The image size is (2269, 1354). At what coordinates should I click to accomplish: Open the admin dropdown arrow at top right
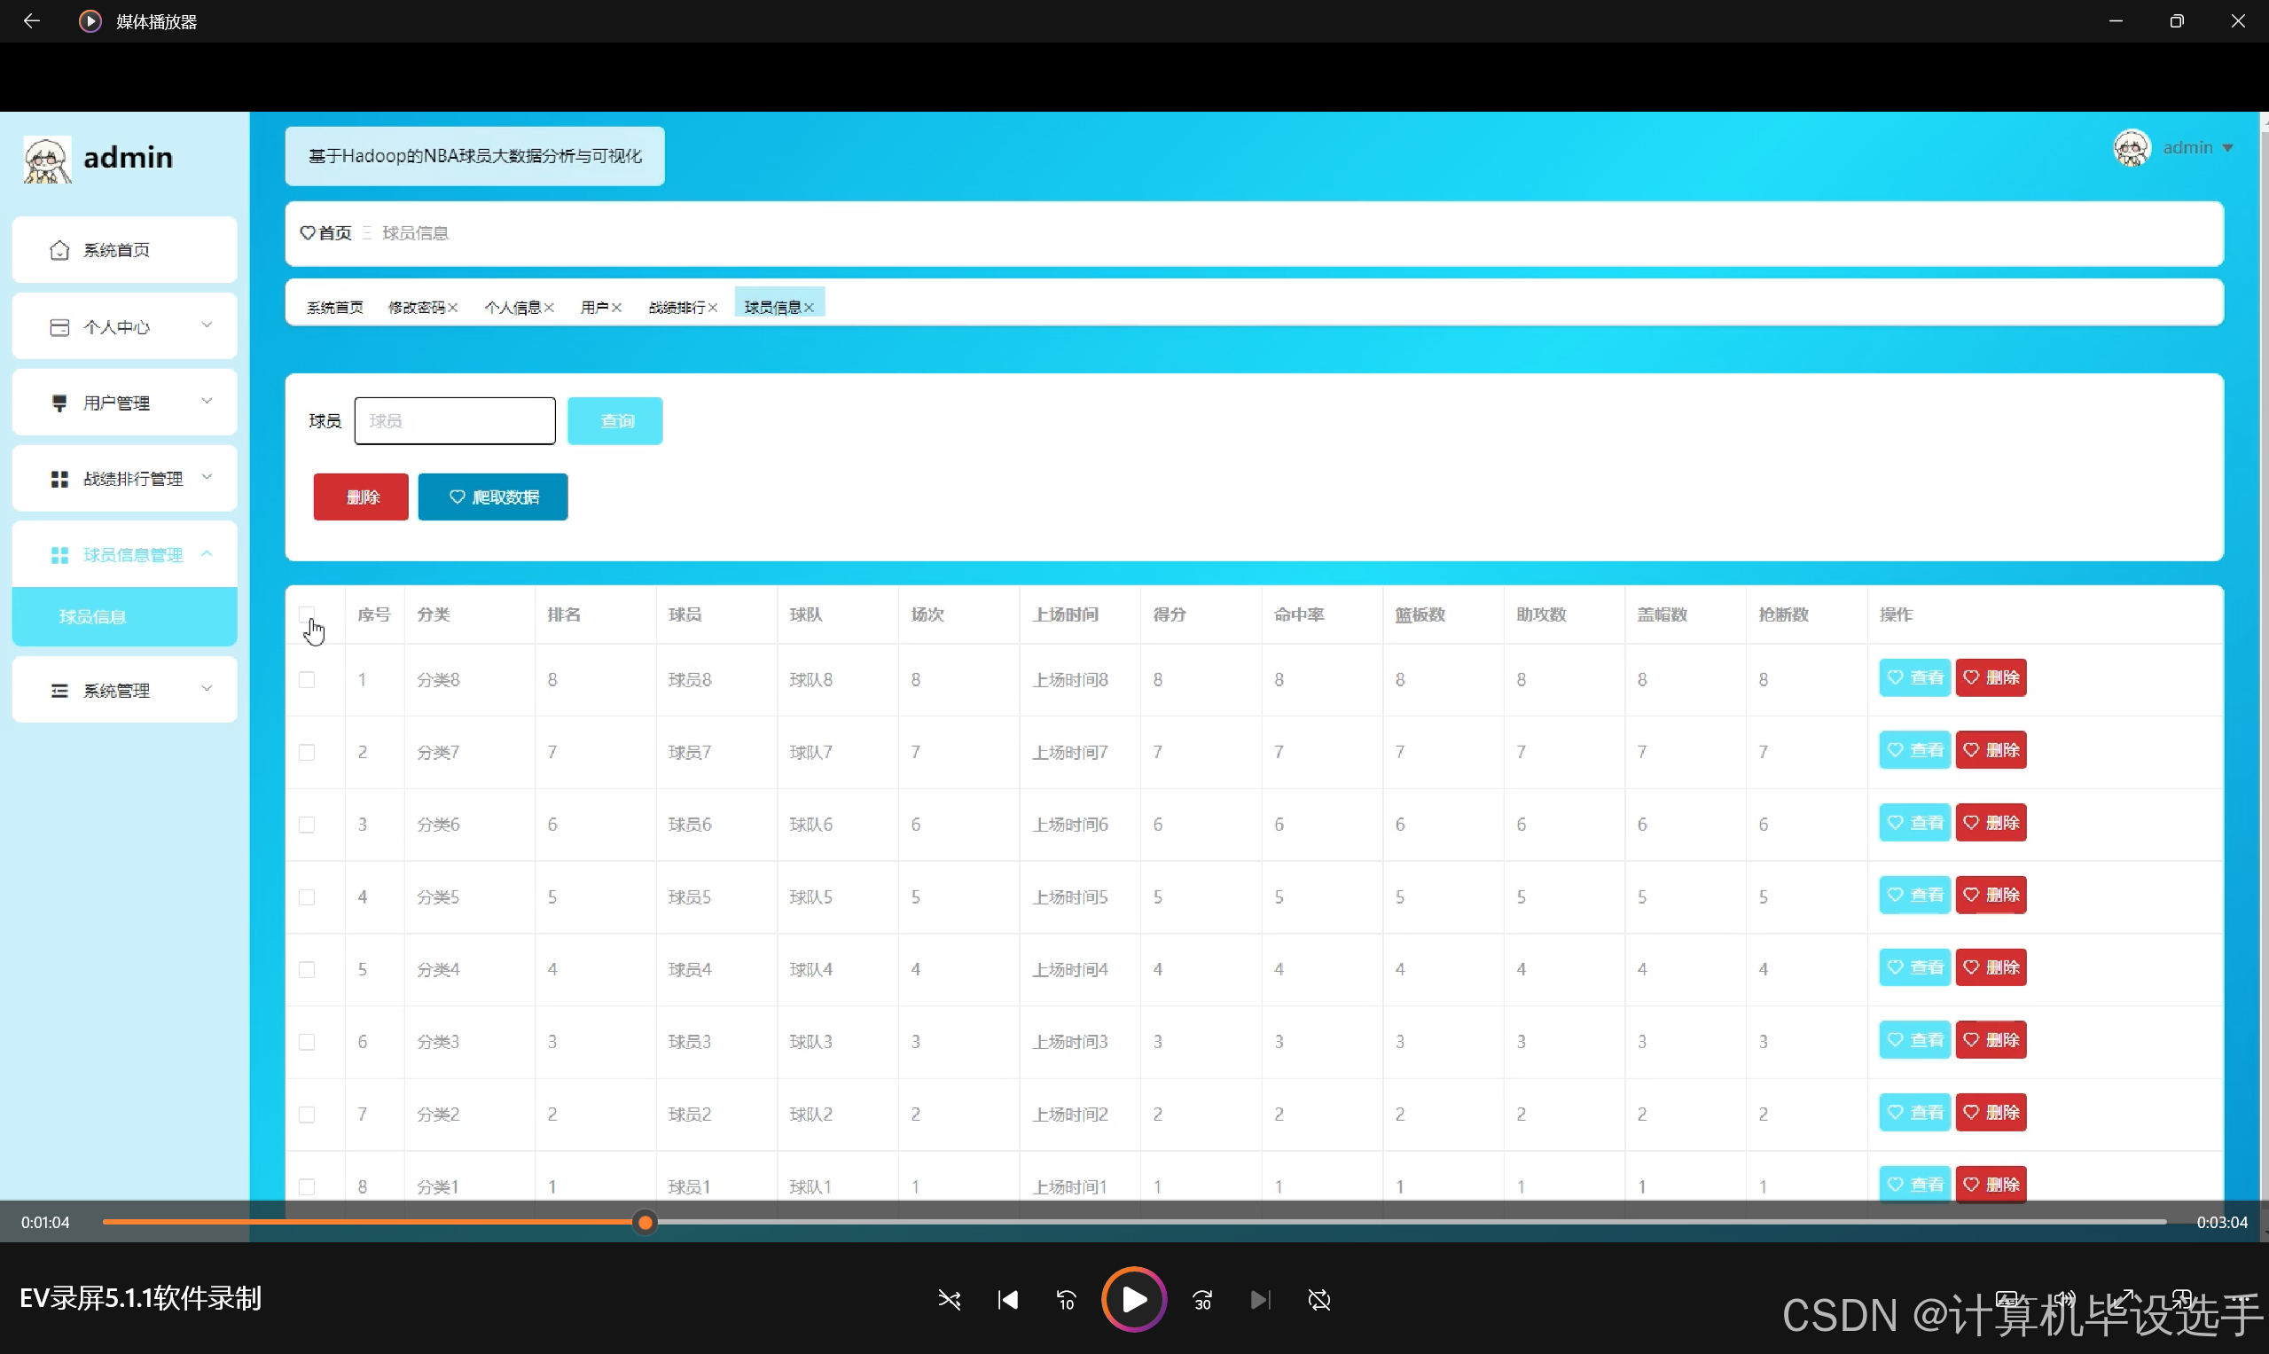[2228, 148]
